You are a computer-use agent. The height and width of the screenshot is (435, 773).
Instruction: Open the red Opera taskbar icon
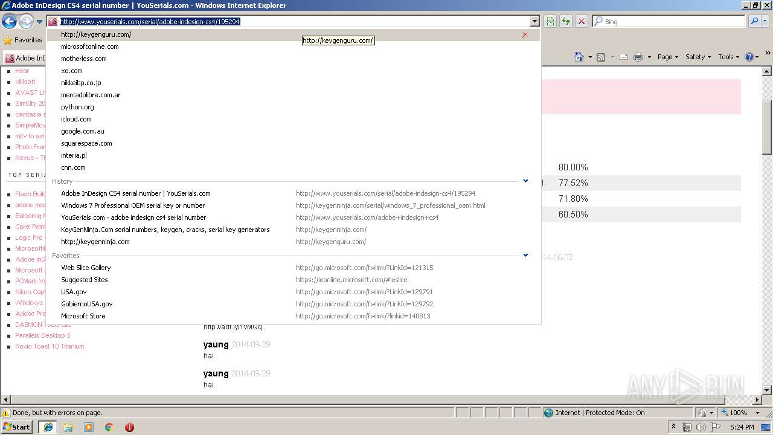(129, 427)
